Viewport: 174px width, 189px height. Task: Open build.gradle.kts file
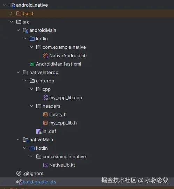[x=39, y=182]
